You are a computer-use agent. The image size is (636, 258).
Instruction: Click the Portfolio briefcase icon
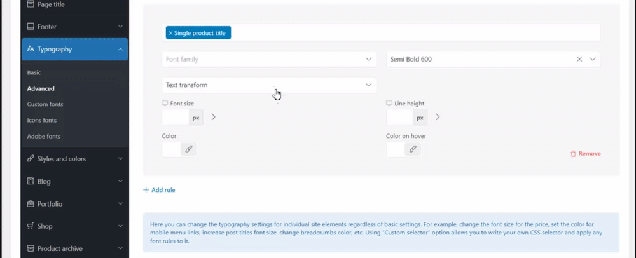pos(31,204)
